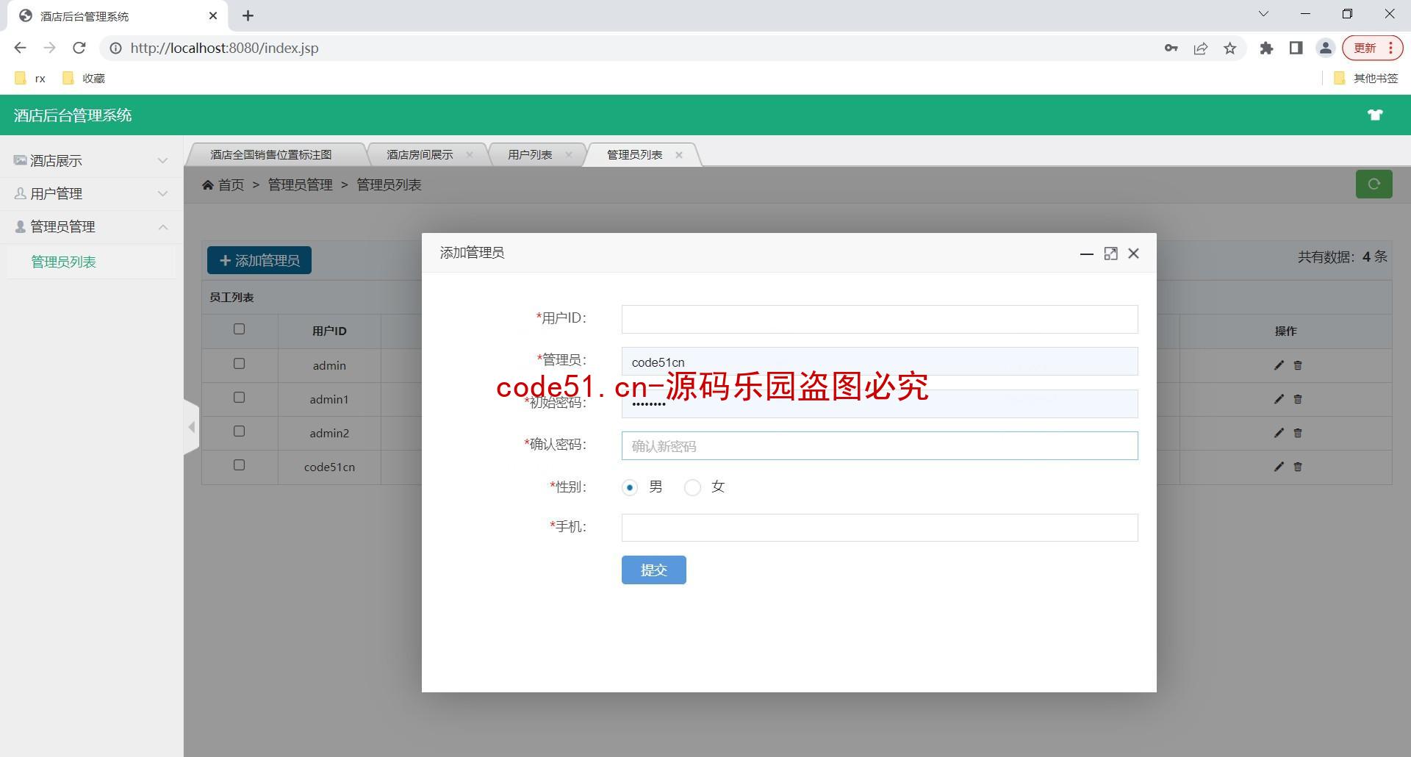Click delete trash icon for admin1 row
This screenshot has width=1411, height=757.
point(1298,399)
